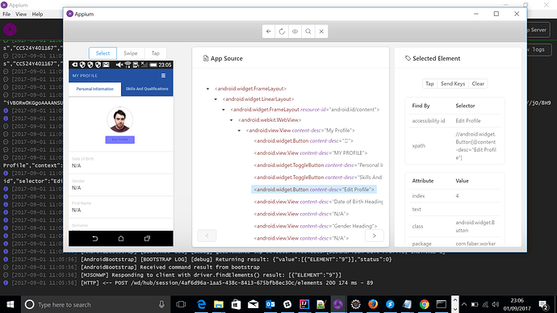Open Action Center notifications icon
Viewport: 557px width, 313px height.
tap(542, 304)
